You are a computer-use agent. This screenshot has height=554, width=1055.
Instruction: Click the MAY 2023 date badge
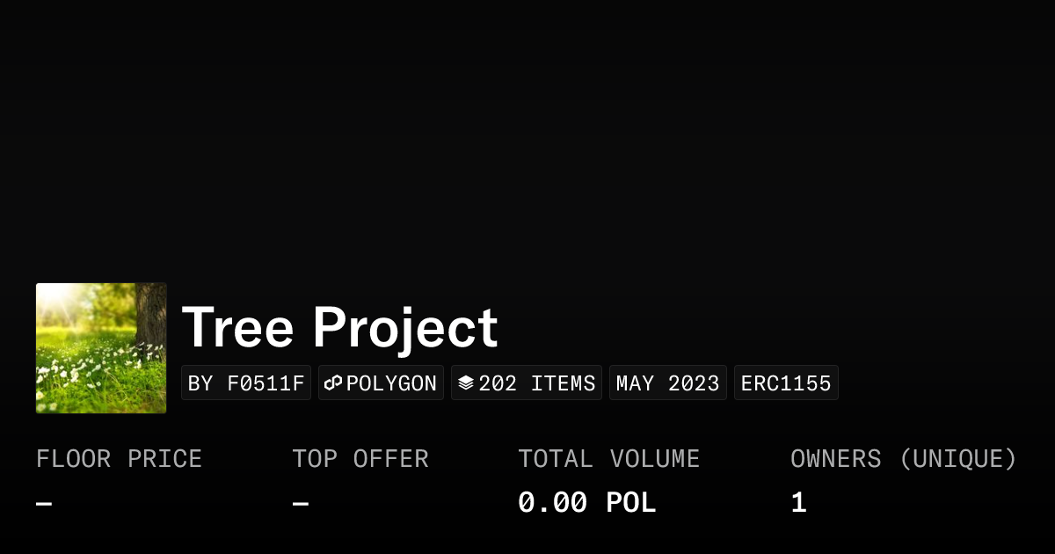coord(668,383)
